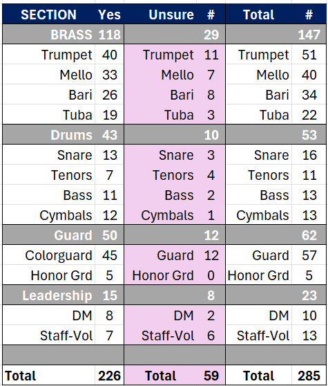Click the Honor Grd Unsure value 0
The image size is (328, 386).
(x=211, y=275)
